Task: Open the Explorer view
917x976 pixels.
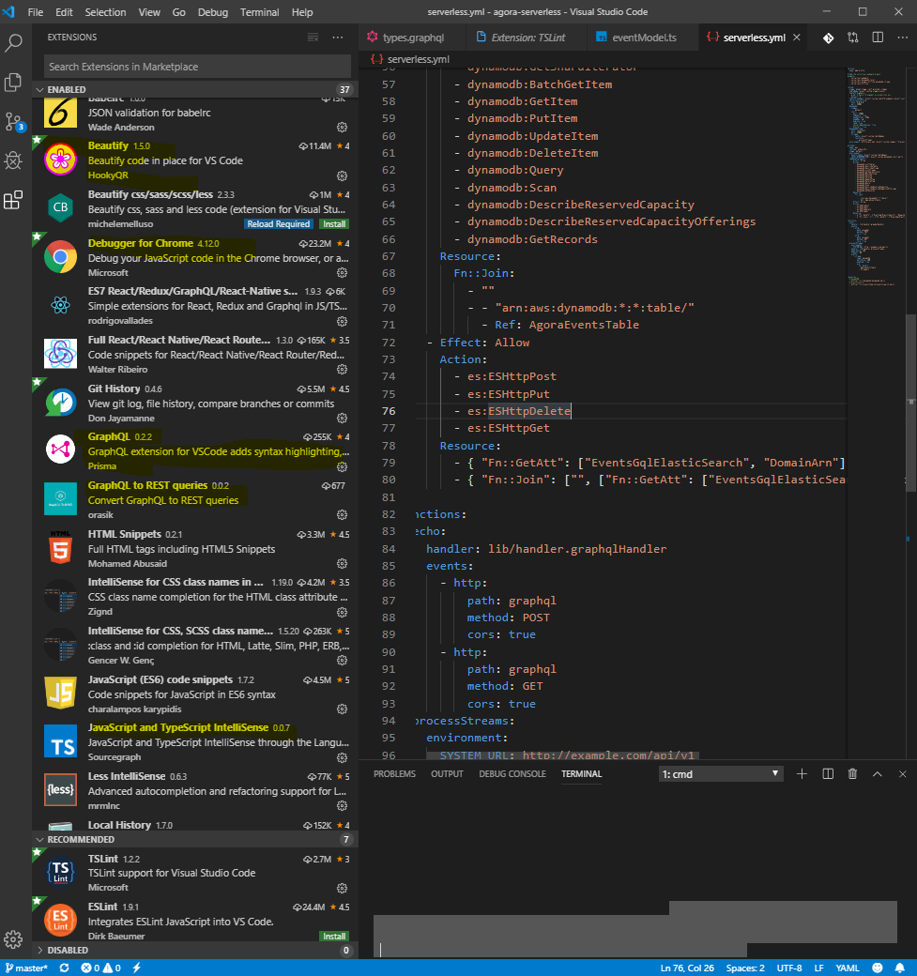Action: pos(12,83)
